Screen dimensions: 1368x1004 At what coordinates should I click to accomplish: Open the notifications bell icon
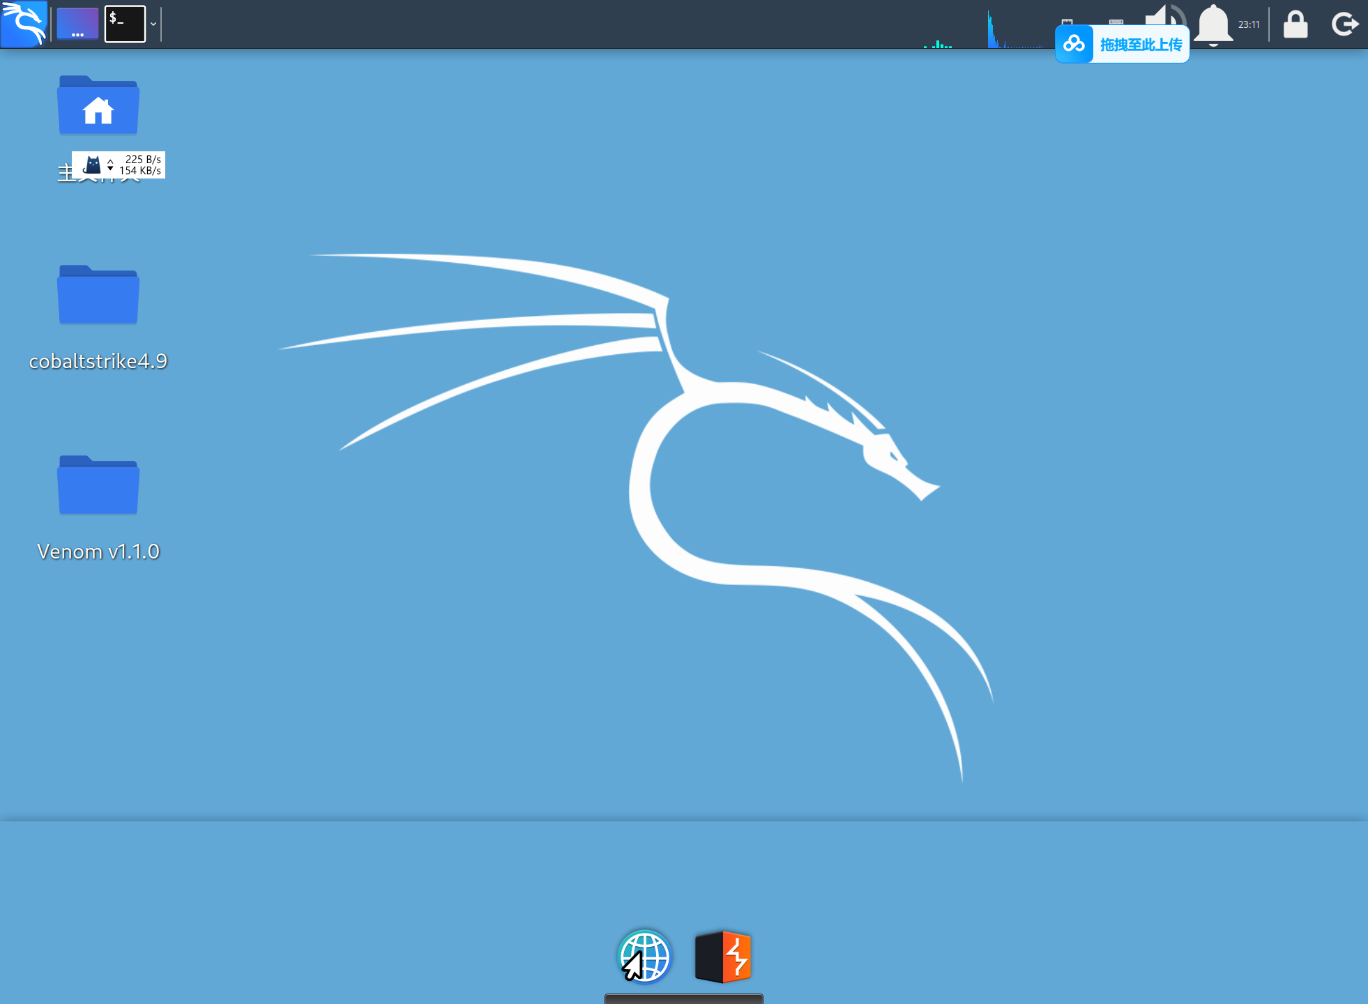pos(1213,24)
